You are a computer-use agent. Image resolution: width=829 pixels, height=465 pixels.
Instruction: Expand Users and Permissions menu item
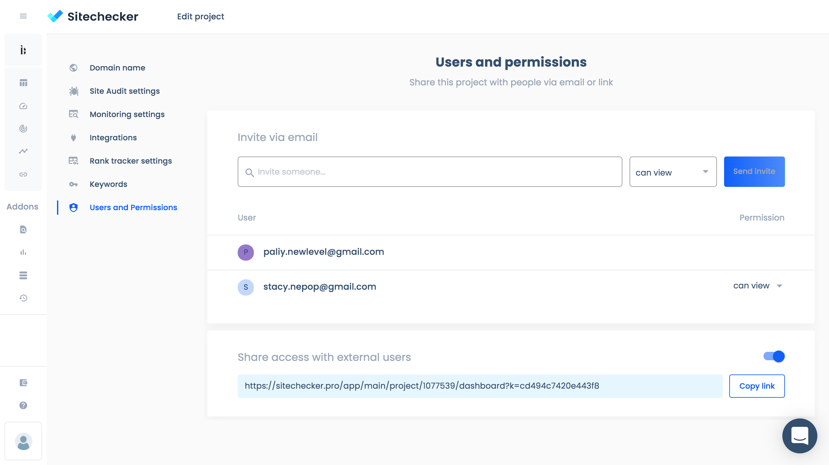tap(133, 207)
